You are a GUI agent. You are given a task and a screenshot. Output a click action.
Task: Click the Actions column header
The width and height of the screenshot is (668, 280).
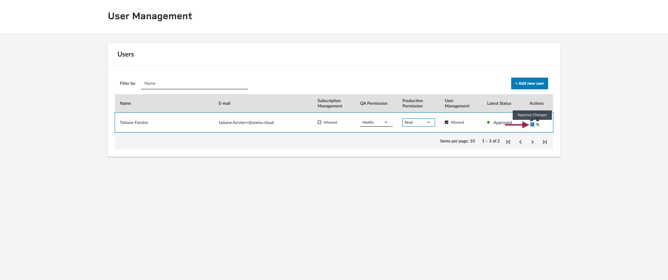tap(536, 103)
